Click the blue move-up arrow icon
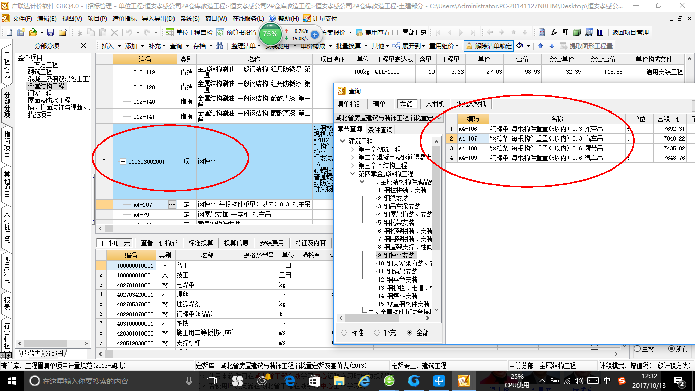This screenshot has width=695, height=391. click(540, 46)
